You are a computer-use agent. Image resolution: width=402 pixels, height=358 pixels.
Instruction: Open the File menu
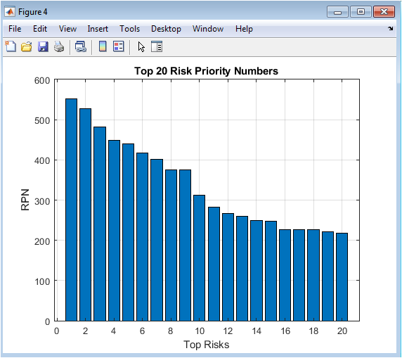(15, 29)
